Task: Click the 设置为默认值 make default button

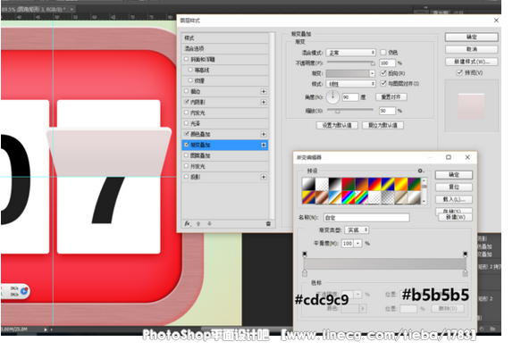Action: (x=337, y=125)
